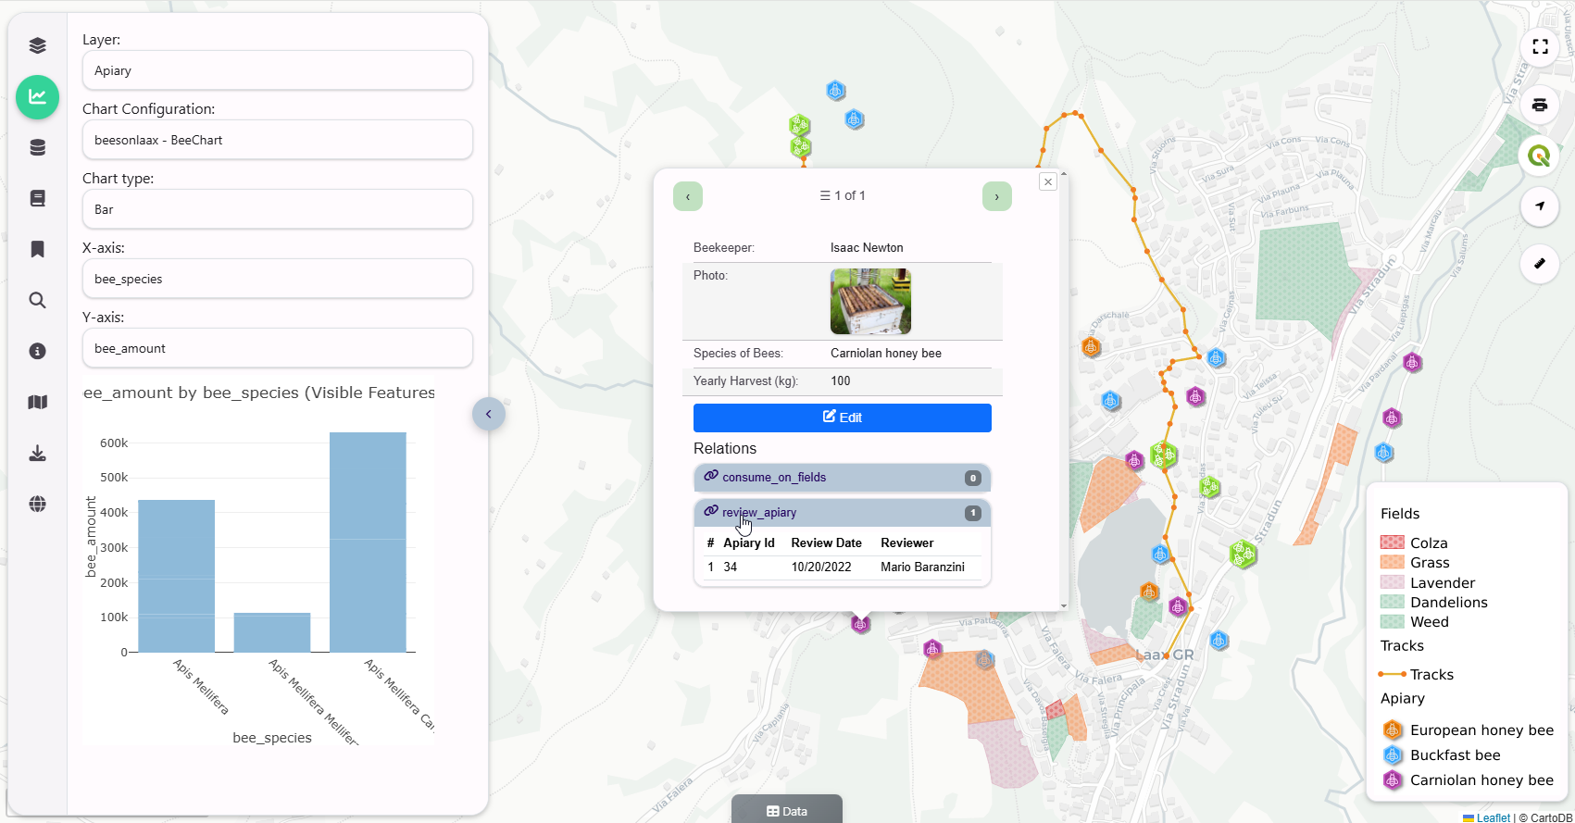1575x823 pixels.
Task: Open the download icon in sidebar
Action: coord(37,453)
